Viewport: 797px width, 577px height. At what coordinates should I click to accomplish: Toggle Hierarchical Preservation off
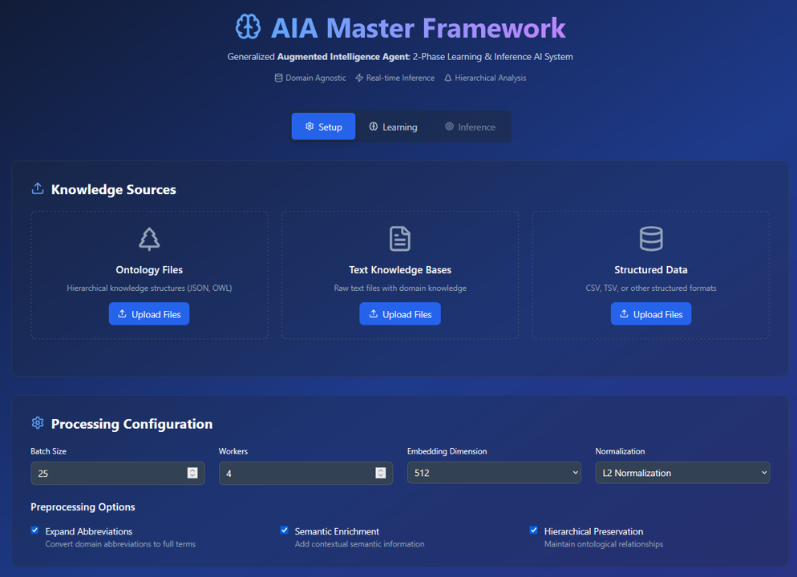pos(533,530)
